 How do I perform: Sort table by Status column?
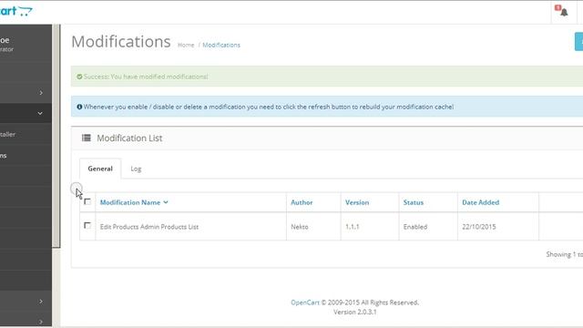(x=414, y=202)
